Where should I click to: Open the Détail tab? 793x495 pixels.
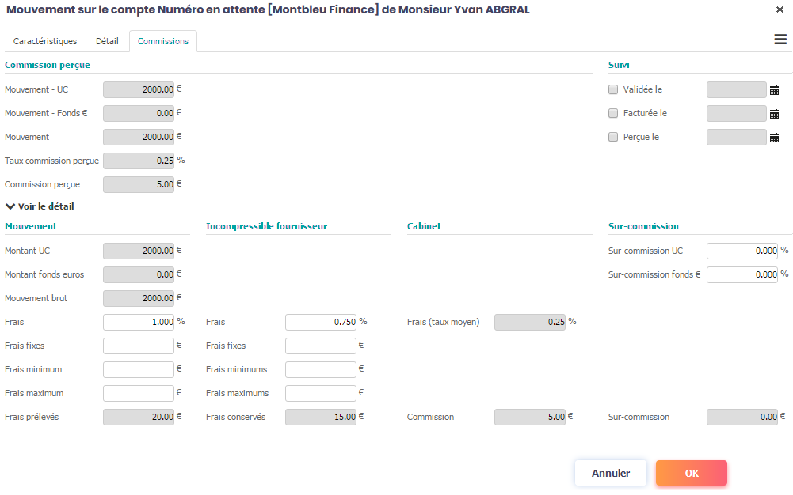point(107,41)
